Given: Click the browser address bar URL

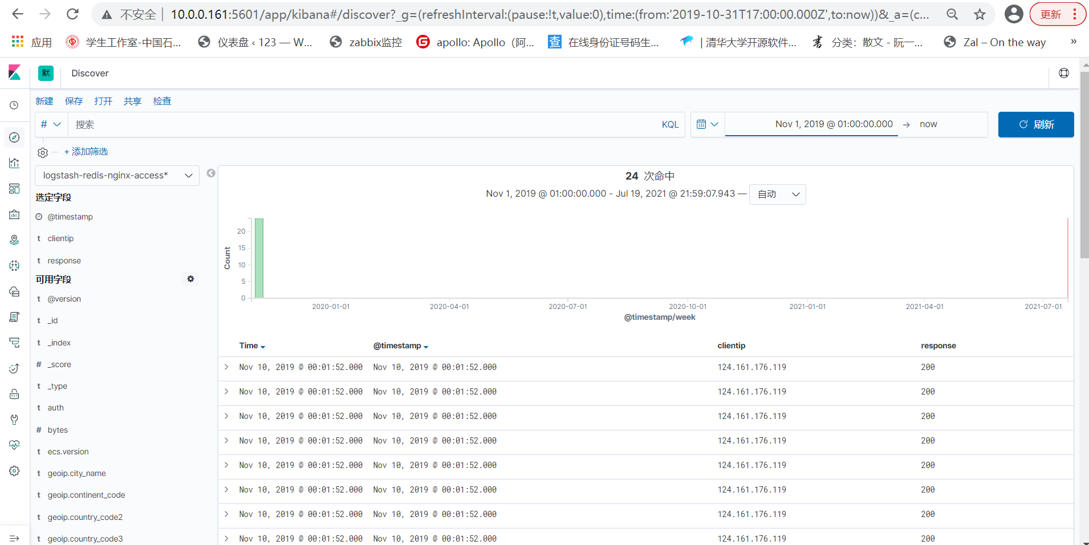Looking at the screenshot, I should click(x=550, y=14).
